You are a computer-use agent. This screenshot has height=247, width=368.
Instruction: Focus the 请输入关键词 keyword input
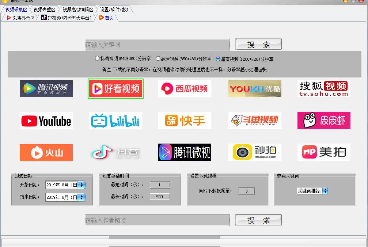pos(157,45)
